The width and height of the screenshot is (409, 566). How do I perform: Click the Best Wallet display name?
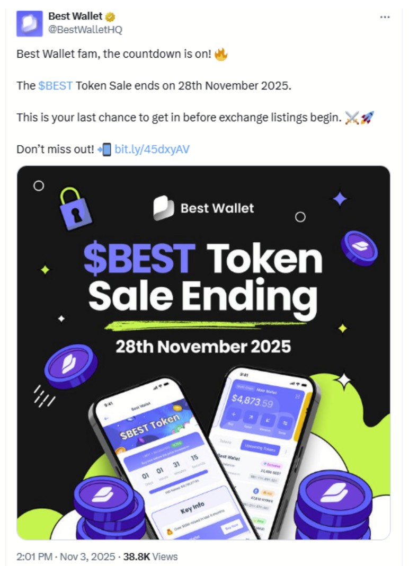click(x=75, y=17)
